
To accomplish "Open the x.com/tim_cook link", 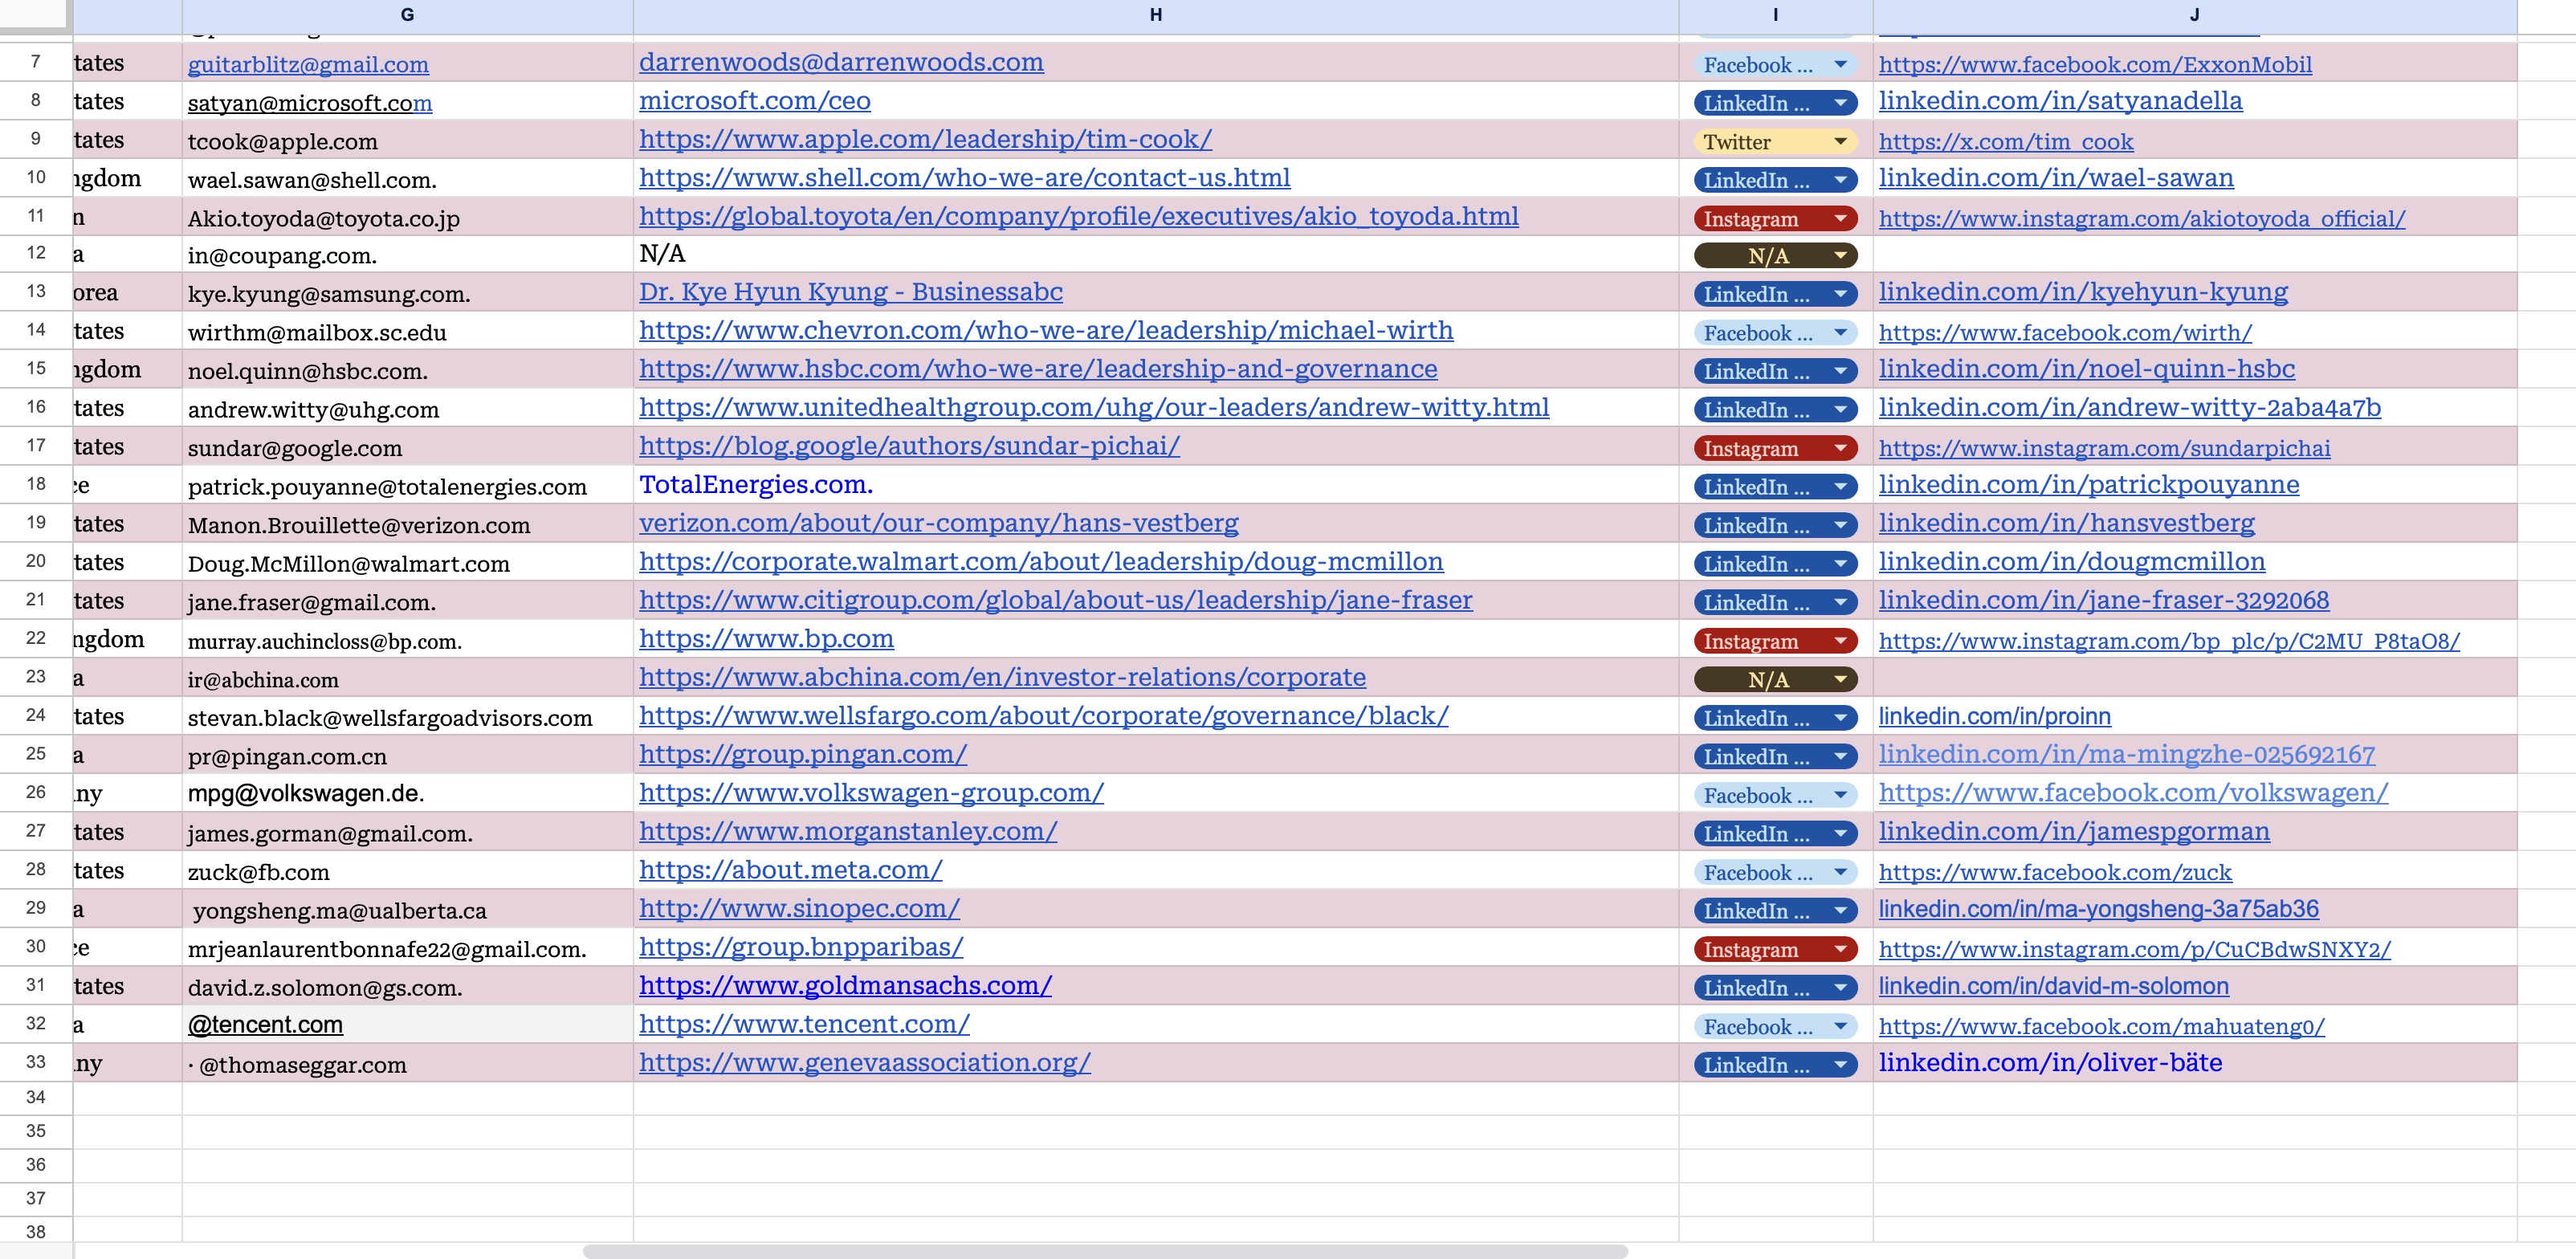I will tap(2005, 142).
